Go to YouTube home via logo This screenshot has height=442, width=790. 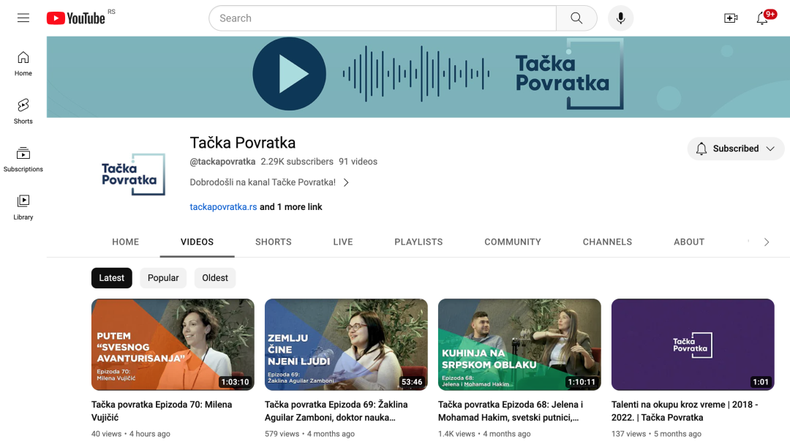click(76, 18)
